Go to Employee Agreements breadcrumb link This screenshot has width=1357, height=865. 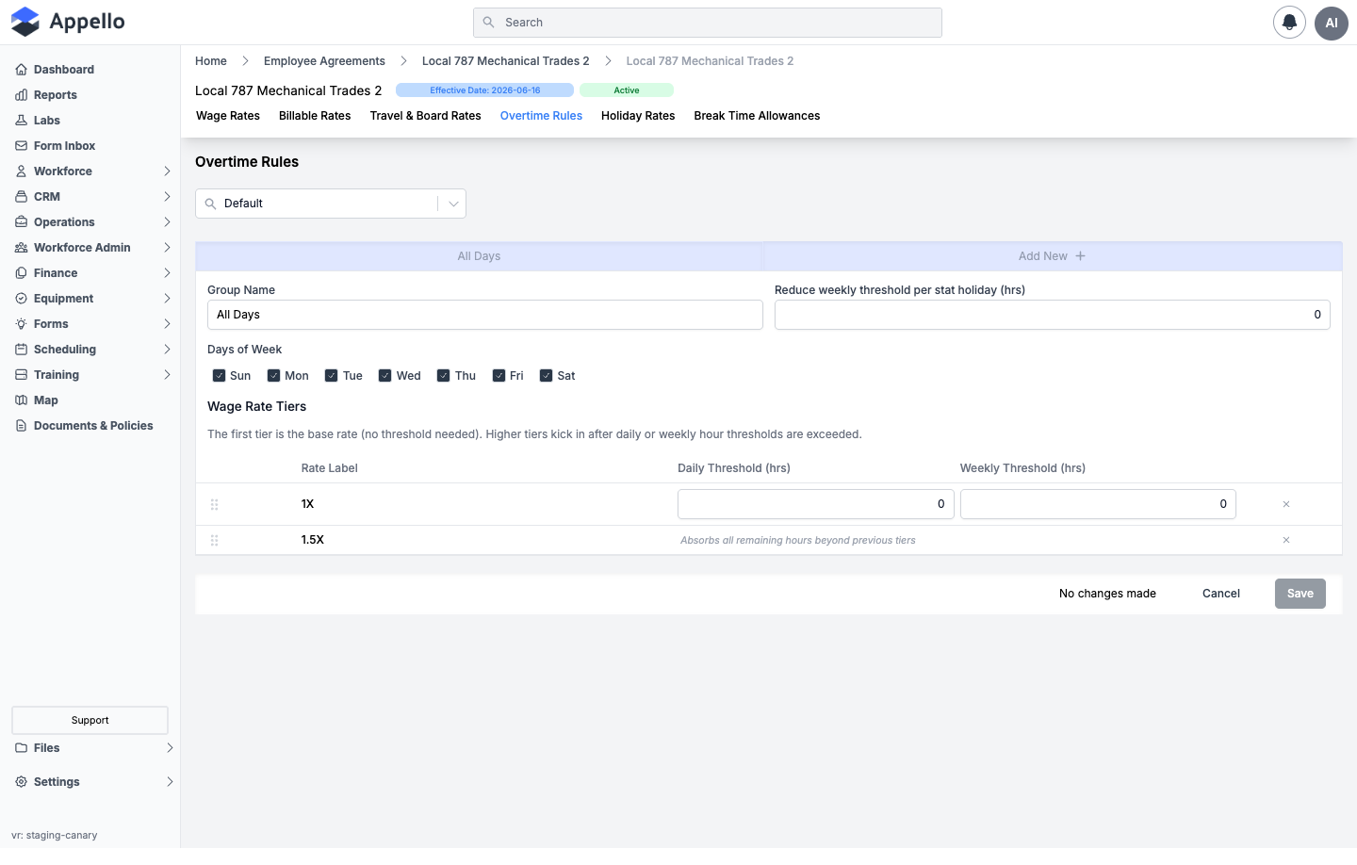click(x=324, y=61)
